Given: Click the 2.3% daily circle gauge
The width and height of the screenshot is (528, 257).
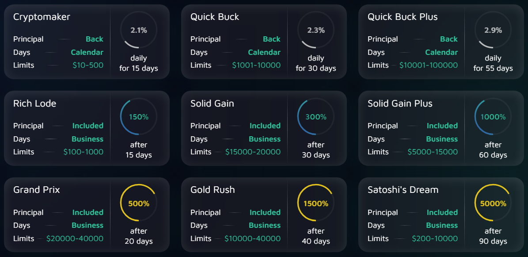Looking at the screenshot, I should [x=316, y=30].
